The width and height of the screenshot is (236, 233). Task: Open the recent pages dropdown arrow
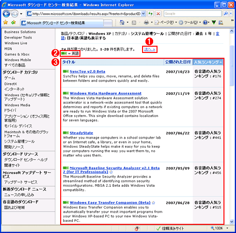click(21, 14)
